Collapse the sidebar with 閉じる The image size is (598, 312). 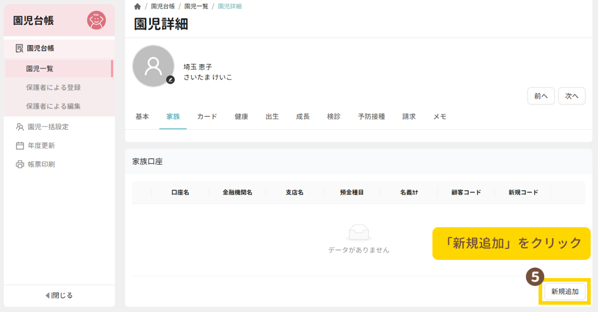59,295
